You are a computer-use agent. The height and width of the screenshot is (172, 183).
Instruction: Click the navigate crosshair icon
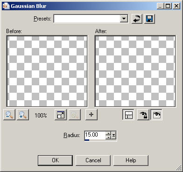pyautogui.click(x=91, y=115)
